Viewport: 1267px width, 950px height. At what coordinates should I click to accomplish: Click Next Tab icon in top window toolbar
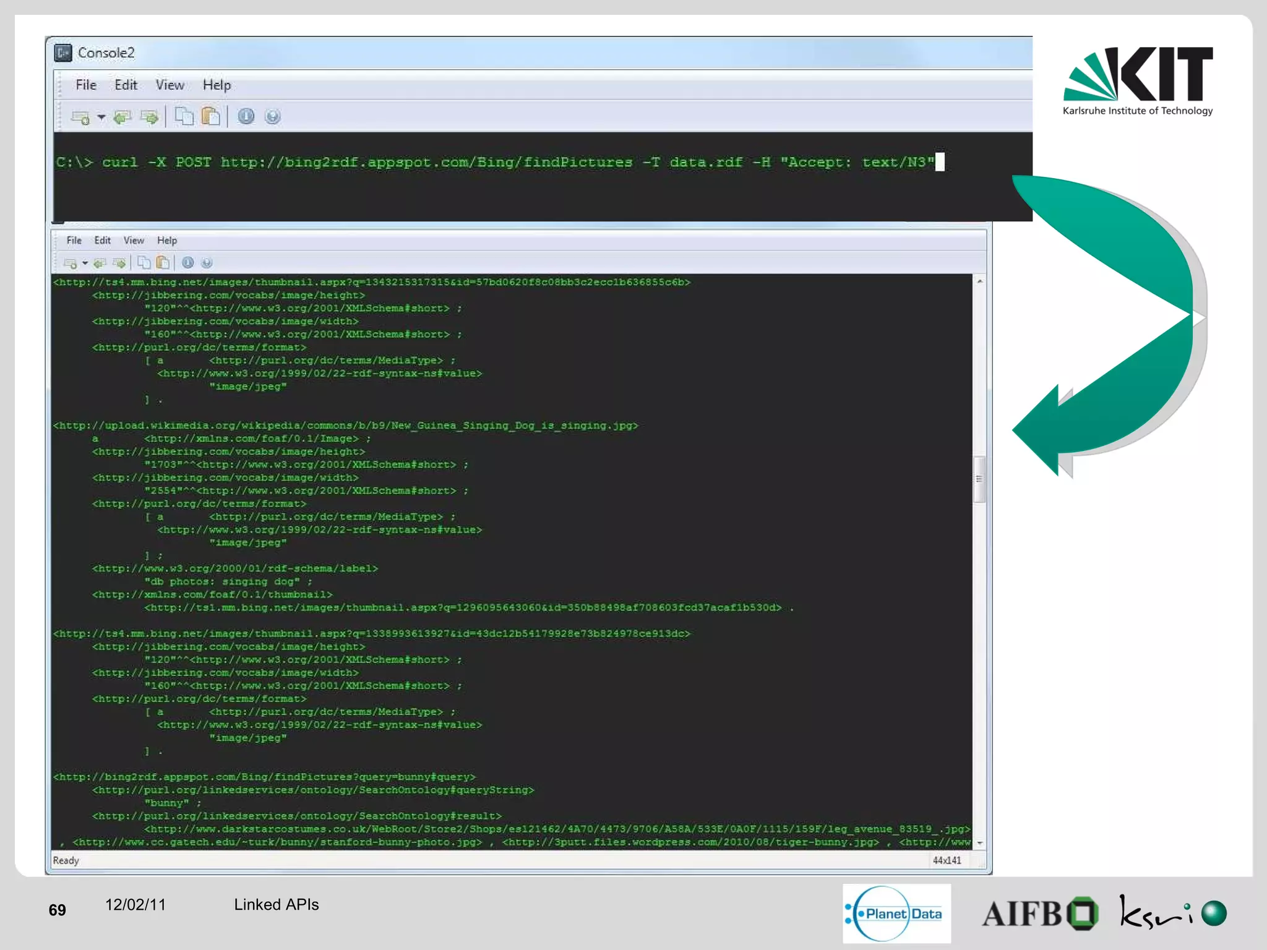click(x=149, y=117)
